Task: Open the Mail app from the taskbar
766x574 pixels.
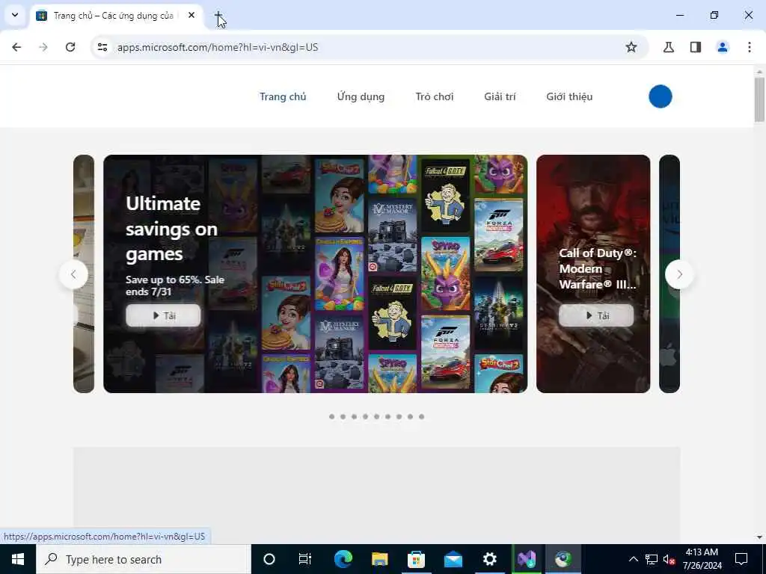Action: click(453, 559)
